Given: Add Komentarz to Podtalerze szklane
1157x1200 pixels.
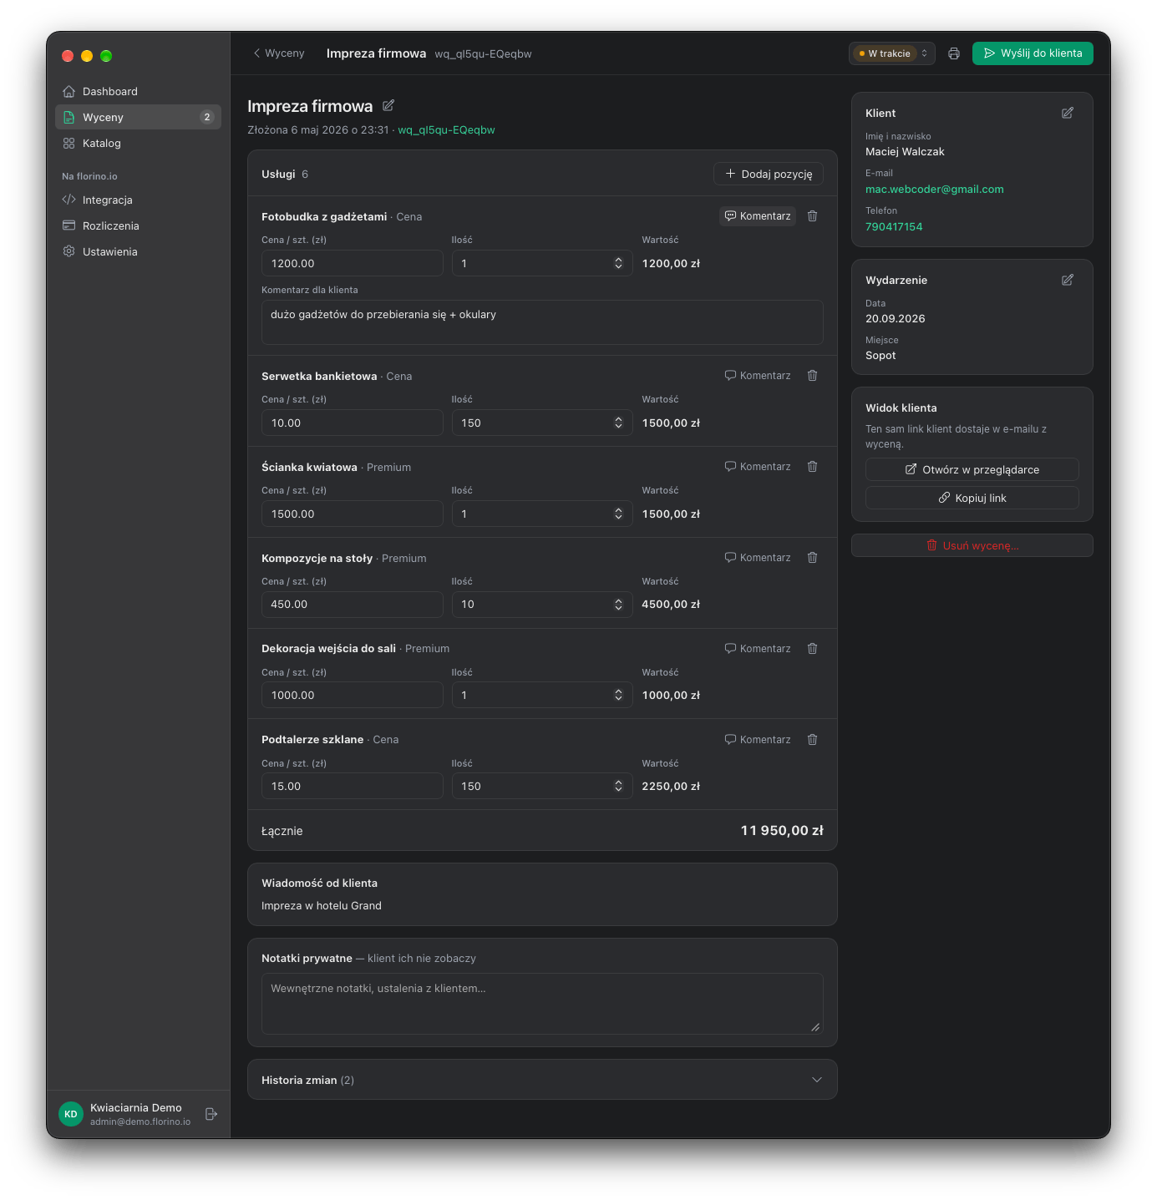Looking at the screenshot, I should (x=758, y=740).
